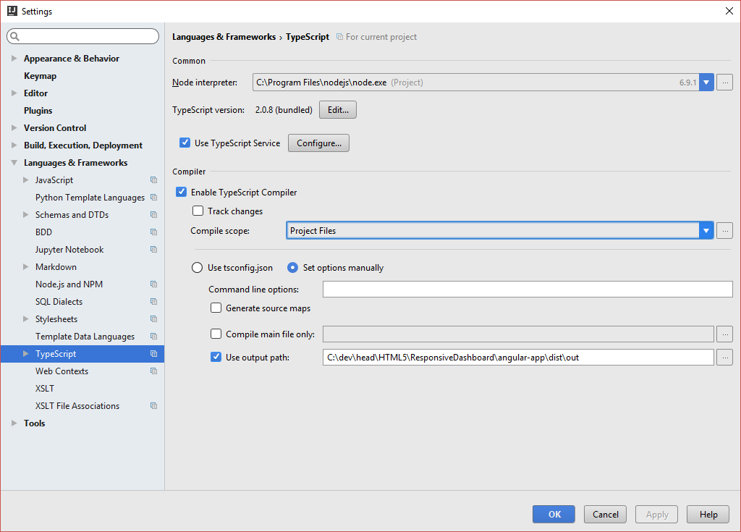Disable the Use TypeScript Service checkbox
The height and width of the screenshot is (532, 741).
click(x=185, y=143)
